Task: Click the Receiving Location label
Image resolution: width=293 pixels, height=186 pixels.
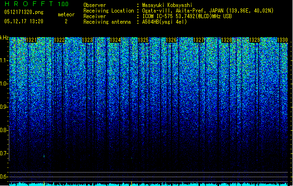Action: pyautogui.click(x=109, y=11)
